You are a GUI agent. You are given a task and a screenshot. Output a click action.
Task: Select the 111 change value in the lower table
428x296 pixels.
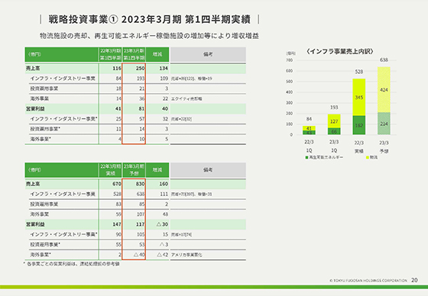pos(164,194)
